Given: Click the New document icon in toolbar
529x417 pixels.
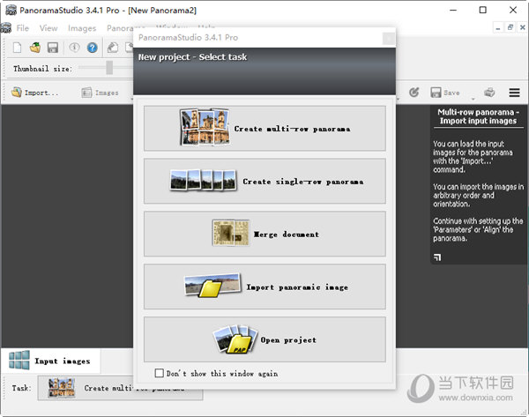Looking at the screenshot, I should [17, 48].
